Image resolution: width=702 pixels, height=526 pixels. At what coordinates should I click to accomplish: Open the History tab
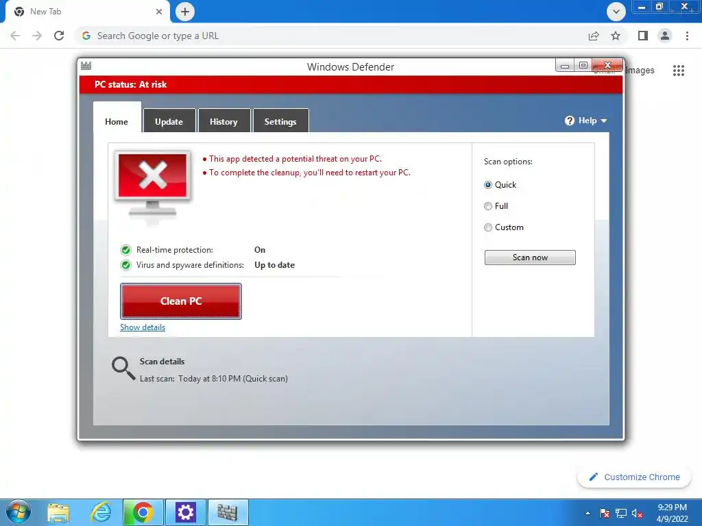pos(224,121)
